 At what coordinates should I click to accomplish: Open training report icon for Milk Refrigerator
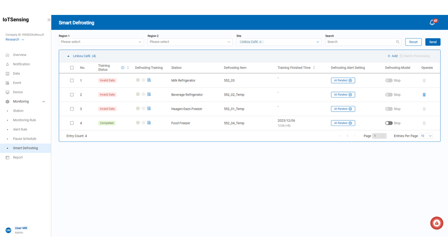149,80
